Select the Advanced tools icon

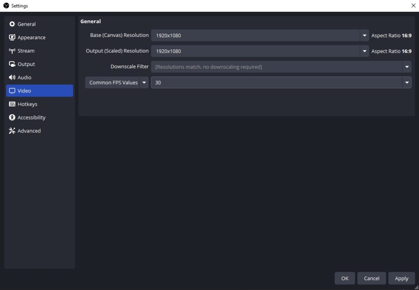[12, 130]
